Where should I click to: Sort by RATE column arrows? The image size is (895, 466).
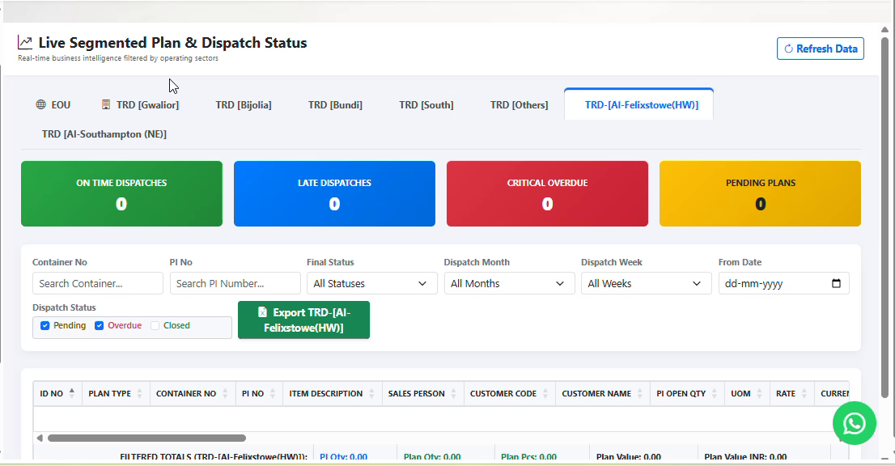[x=804, y=393]
